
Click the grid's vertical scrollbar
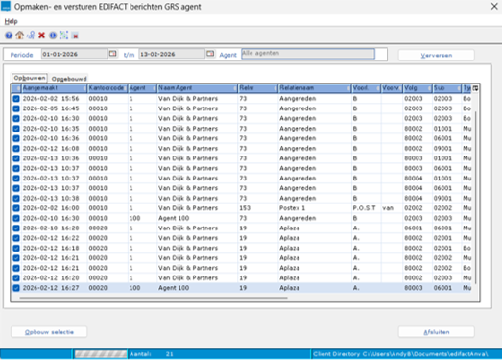475,197
